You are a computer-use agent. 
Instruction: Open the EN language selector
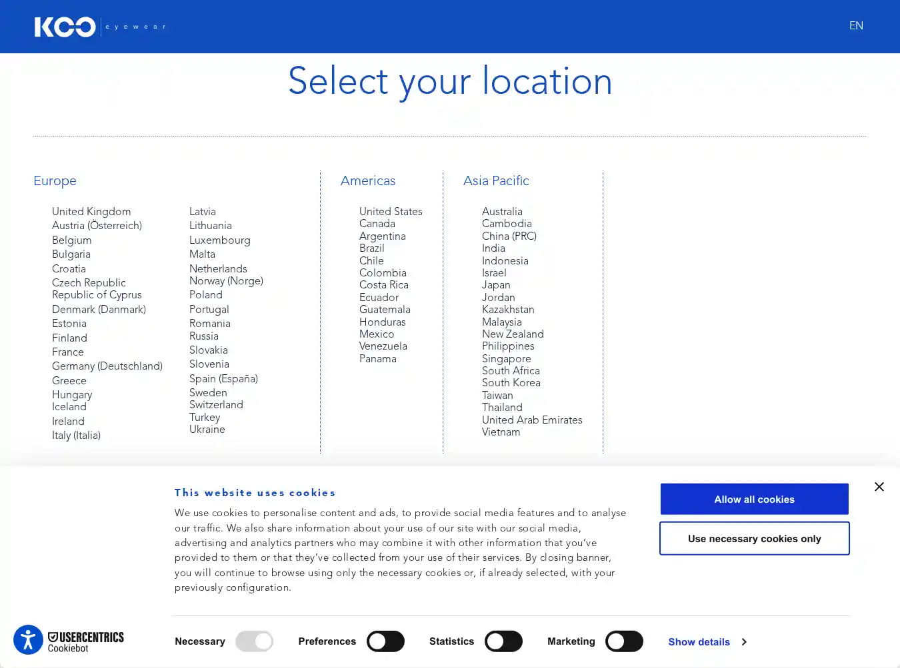point(856,26)
